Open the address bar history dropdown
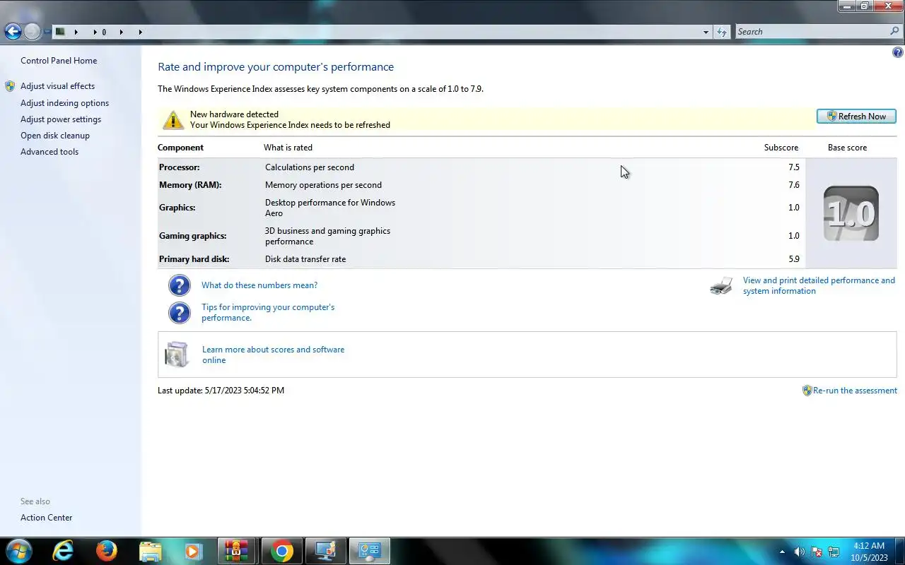Viewport: 905px width, 565px height. pyautogui.click(x=706, y=32)
